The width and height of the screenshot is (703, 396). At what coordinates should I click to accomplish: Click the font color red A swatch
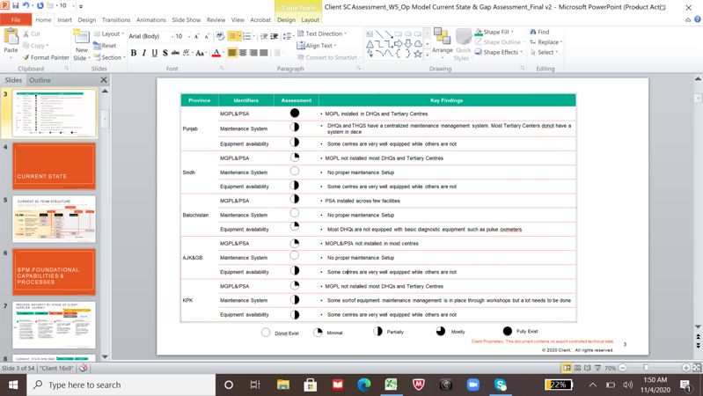216,53
